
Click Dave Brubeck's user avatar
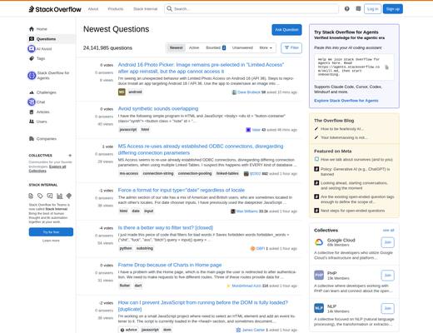tap(234, 92)
